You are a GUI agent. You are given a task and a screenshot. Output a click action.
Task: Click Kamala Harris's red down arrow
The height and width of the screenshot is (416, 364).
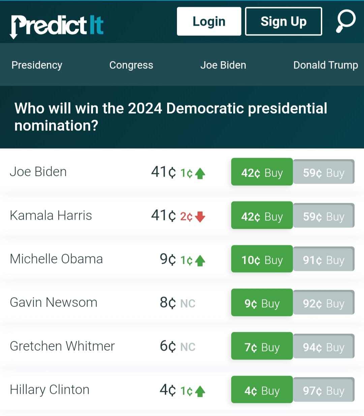200,217
